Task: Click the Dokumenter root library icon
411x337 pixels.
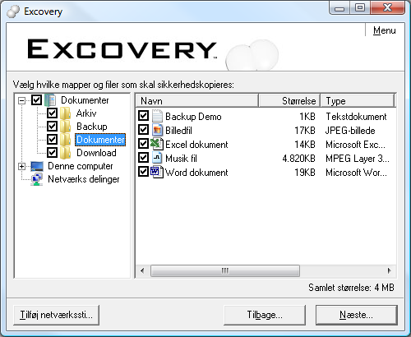Action: point(50,100)
